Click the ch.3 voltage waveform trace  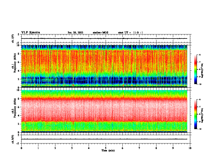(x=104, y=139)
